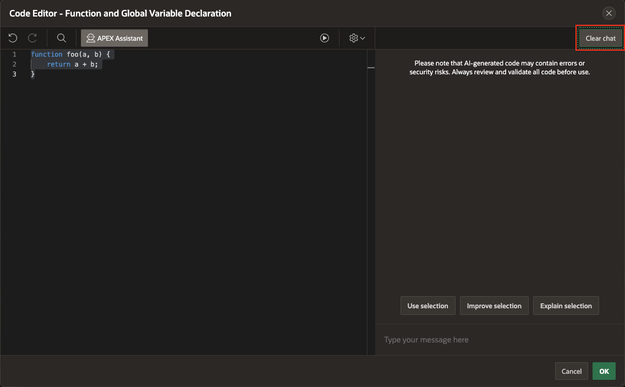
Task: Click line number 3 in gutter
Action: click(14, 74)
